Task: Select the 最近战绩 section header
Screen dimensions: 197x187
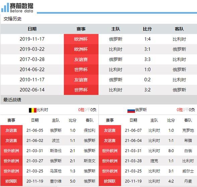Action: click(x=12, y=100)
